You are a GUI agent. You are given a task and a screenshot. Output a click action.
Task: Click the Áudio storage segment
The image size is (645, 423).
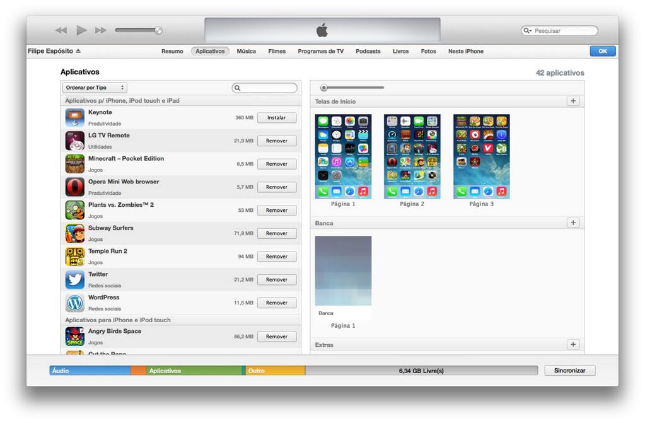[90, 371]
